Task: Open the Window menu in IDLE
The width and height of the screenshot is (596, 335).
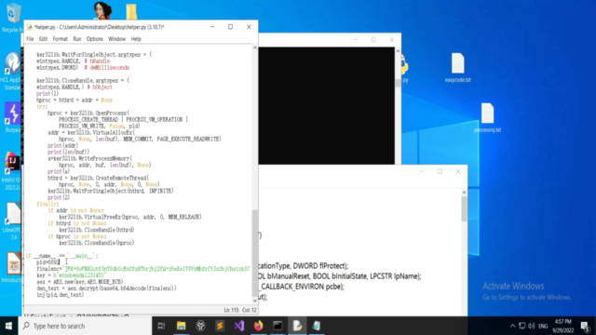Action: tap(116, 39)
